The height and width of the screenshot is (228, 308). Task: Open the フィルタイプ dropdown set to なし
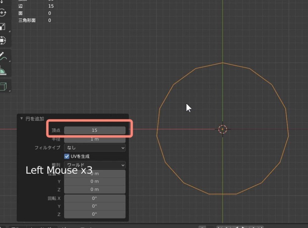(x=95, y=148)
